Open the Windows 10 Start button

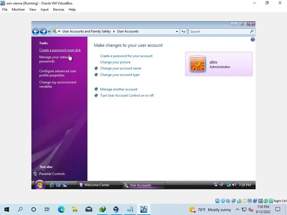pyautogui.click(x=7, y=209)
